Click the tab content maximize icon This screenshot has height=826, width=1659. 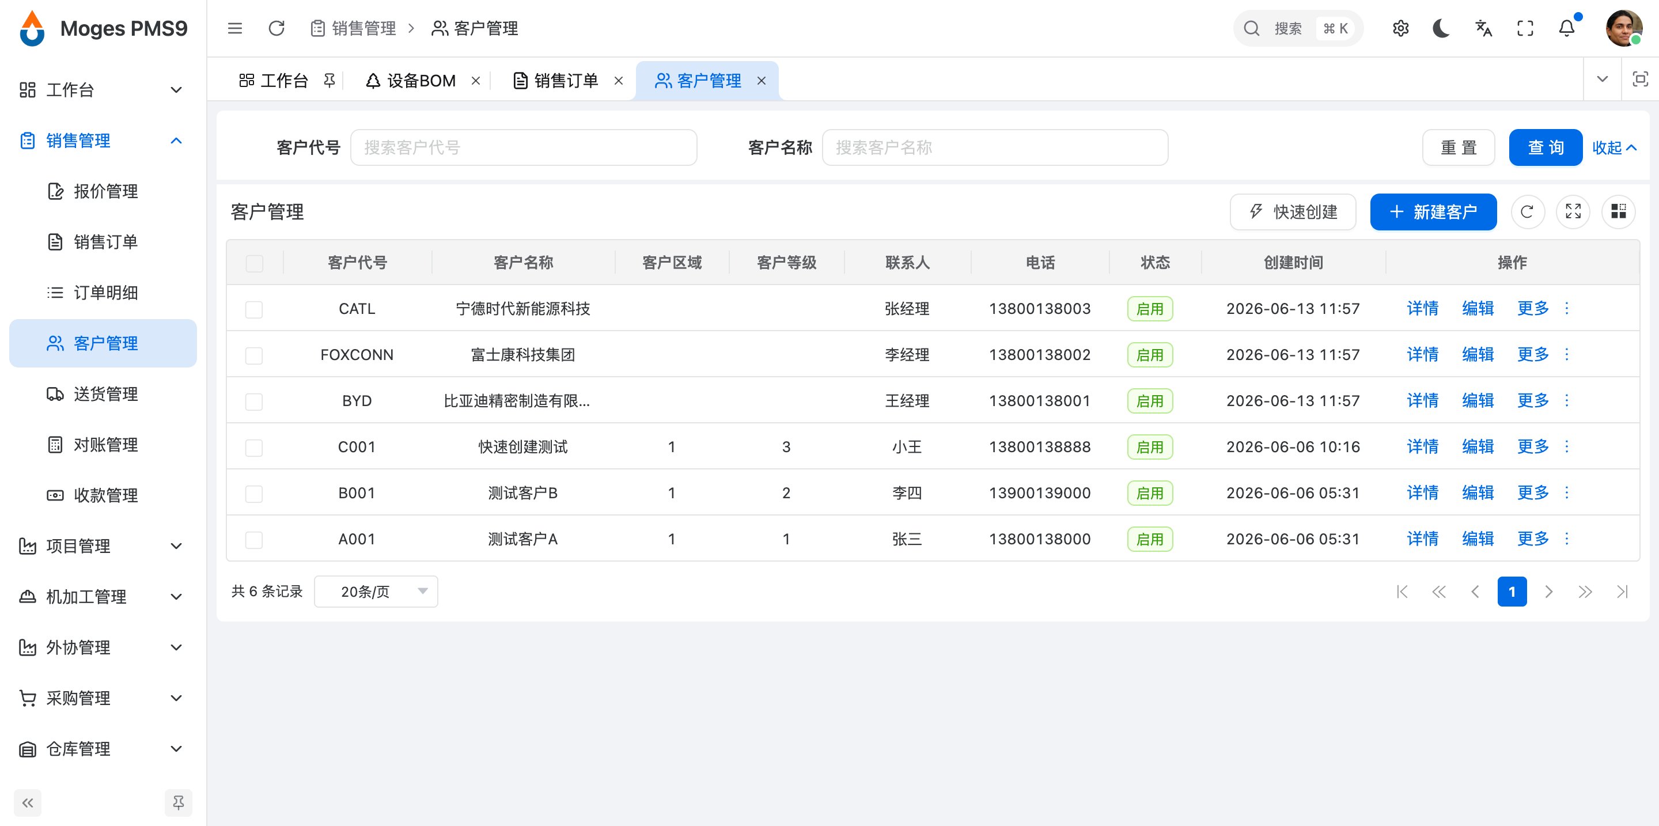click(1639, 79)
